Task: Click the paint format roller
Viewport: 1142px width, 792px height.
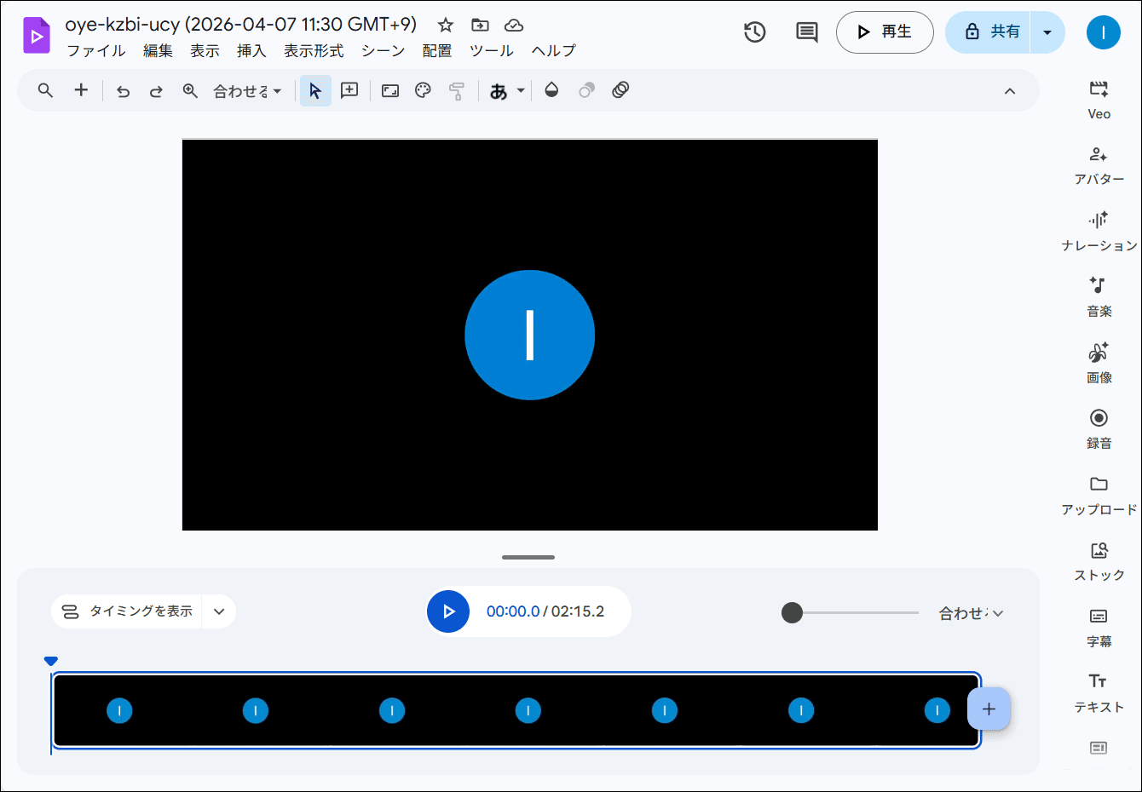Action: click(457, 91)
